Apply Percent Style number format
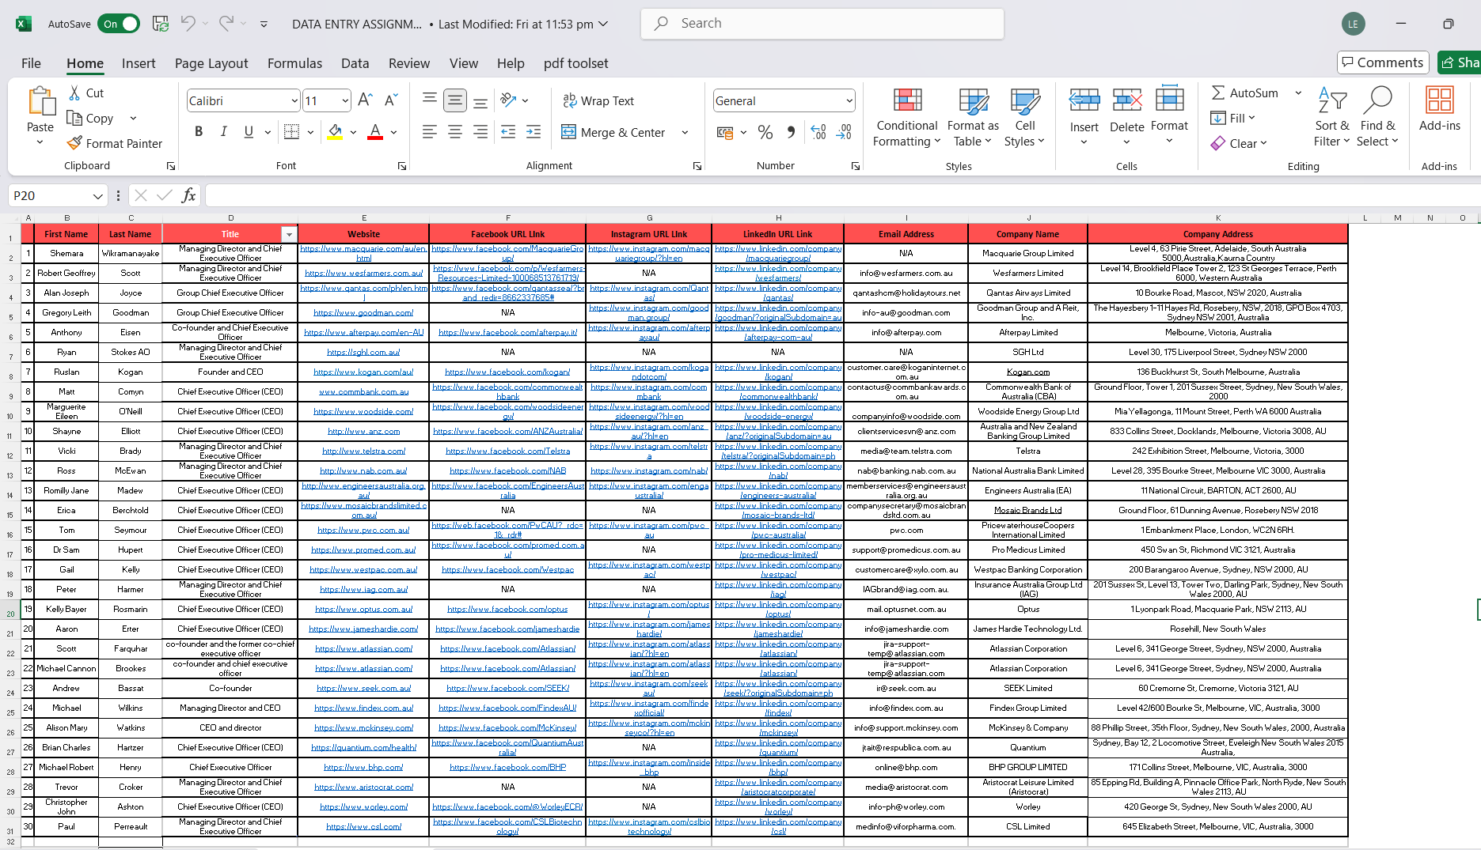This screenshot has height=850, width=1481. click(x=765, y=132)
